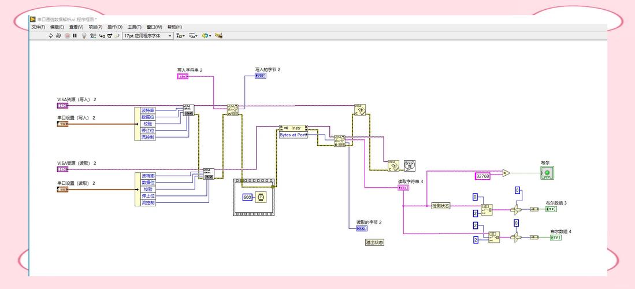Click the Run Continuously button

(58, 36)
